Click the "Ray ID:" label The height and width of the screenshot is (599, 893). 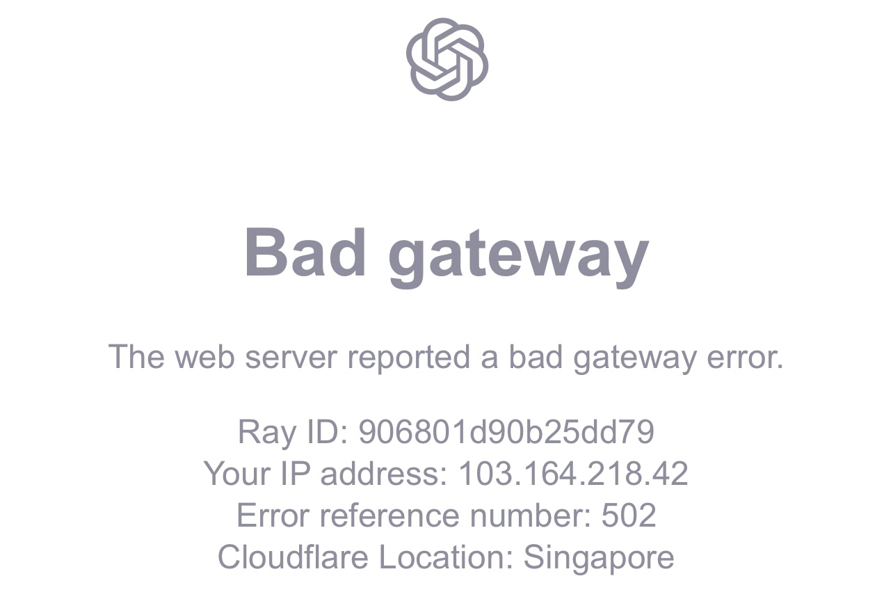point(293,432)
